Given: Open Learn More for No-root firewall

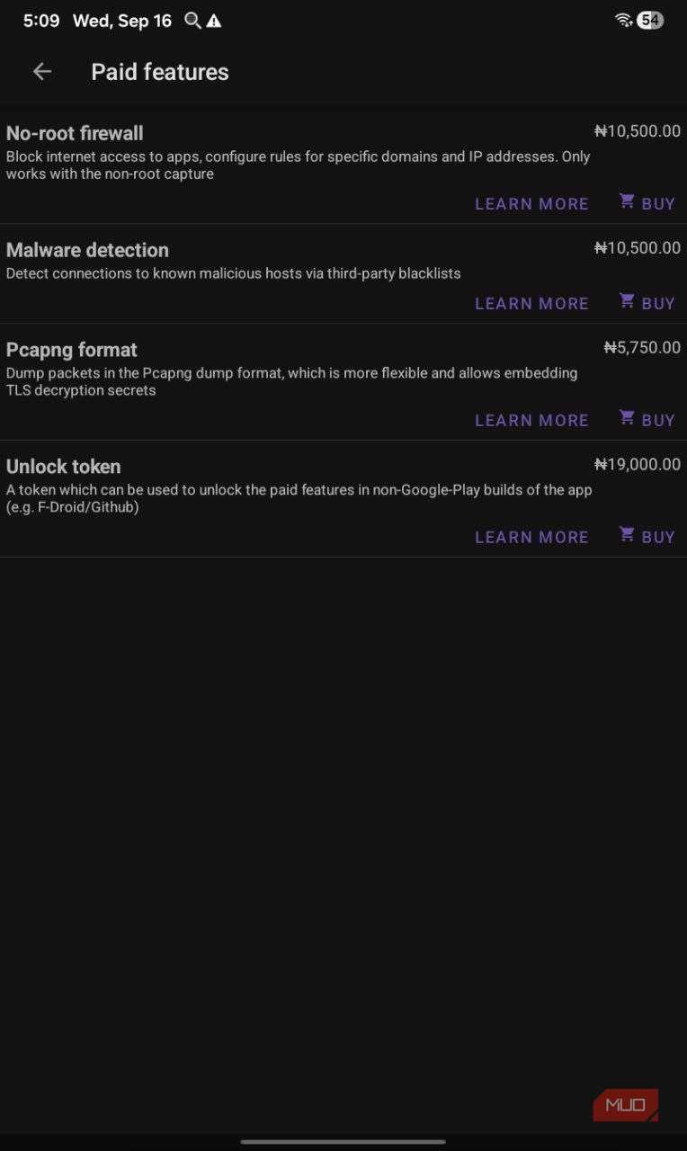Looking at the screenshot, I should tap(531, 204).
